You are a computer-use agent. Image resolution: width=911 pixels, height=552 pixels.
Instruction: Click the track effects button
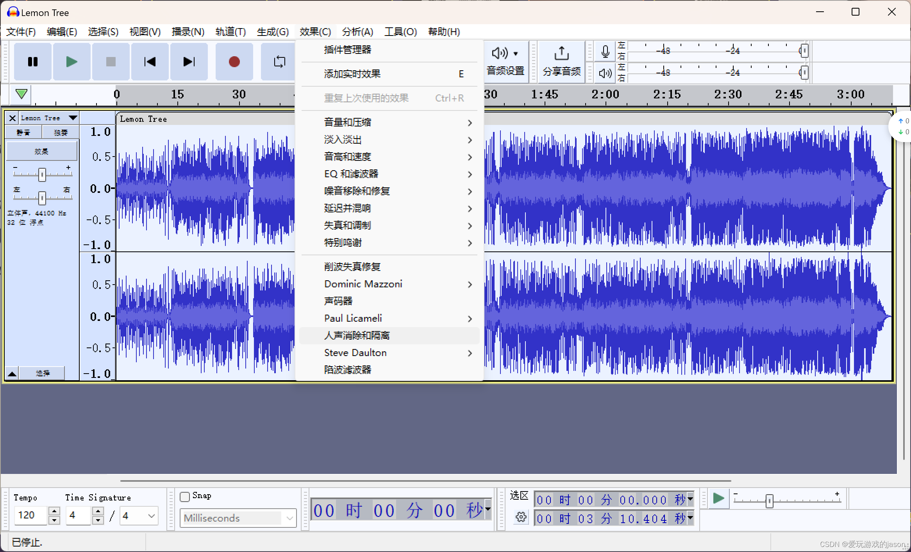[x=41, y=151]
